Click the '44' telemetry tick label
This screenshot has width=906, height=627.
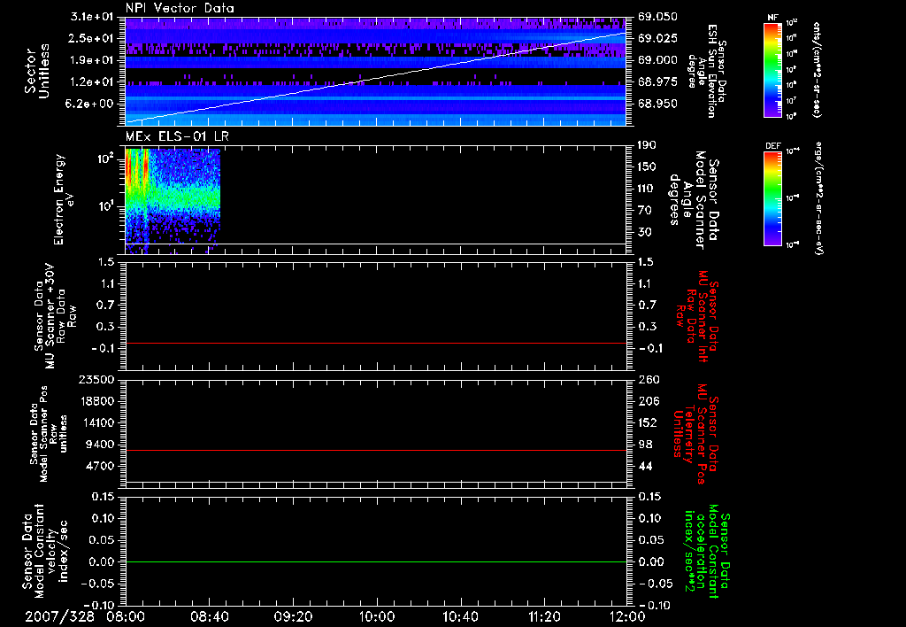(x=644, y=466)
